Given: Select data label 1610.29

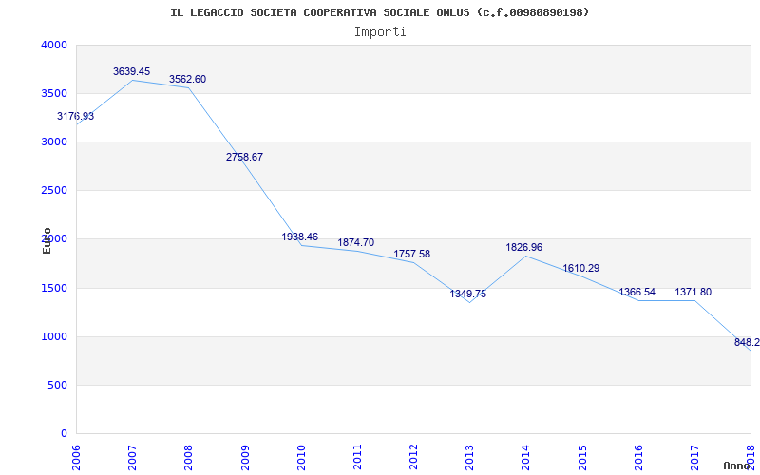Looking at the screenshot, I should click(581, 269).
